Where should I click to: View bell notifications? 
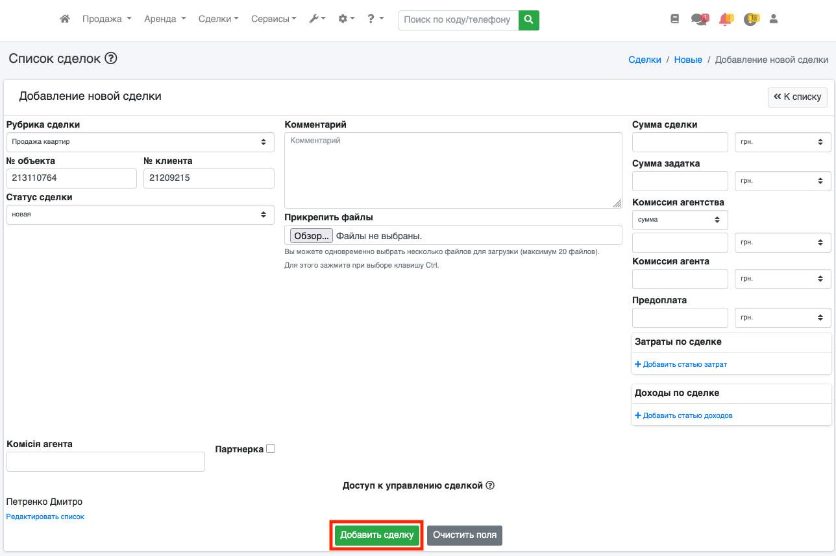click(725, 19)
